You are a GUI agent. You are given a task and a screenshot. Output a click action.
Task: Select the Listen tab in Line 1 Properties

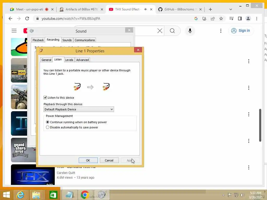58,59
